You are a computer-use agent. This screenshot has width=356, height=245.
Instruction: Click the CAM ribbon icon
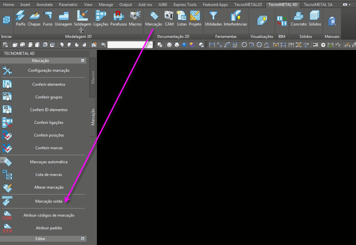coord(169,19)
